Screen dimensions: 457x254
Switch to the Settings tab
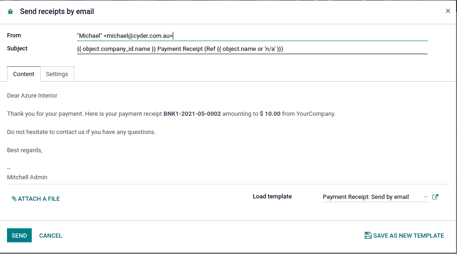(57, 74)
